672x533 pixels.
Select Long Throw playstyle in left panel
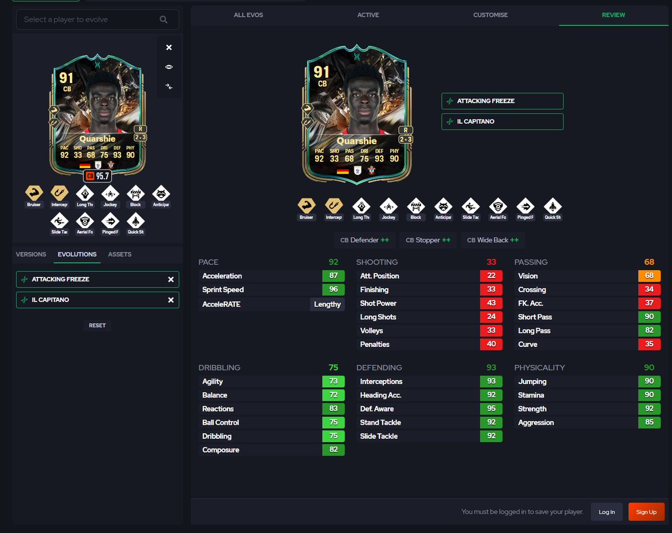[x=85, y=196]
